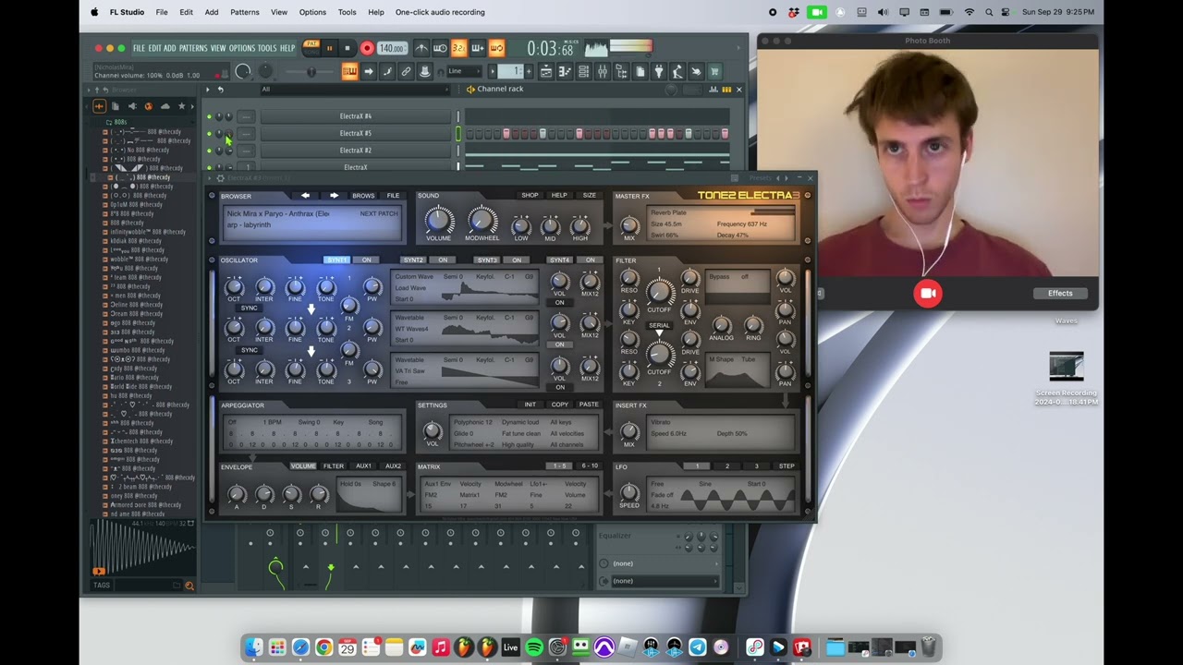Open the mixer view icon in toolbar
Viewport: 1183px width, 665px height.
(x=603, y=71)
